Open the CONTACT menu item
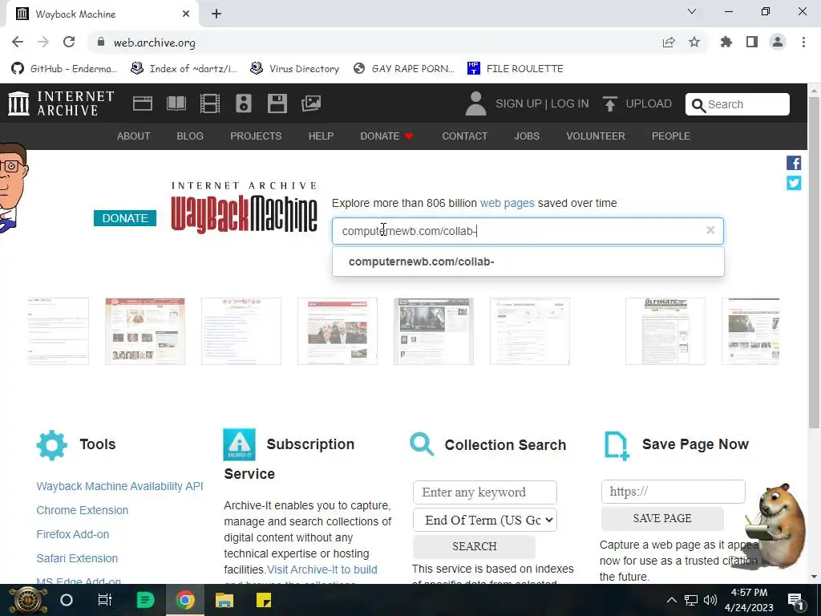 point(464,136)
